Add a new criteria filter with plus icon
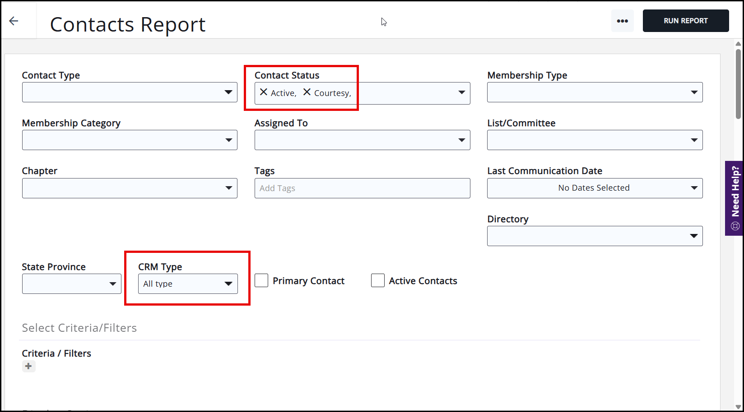744x412 pixels. (28, 366)
